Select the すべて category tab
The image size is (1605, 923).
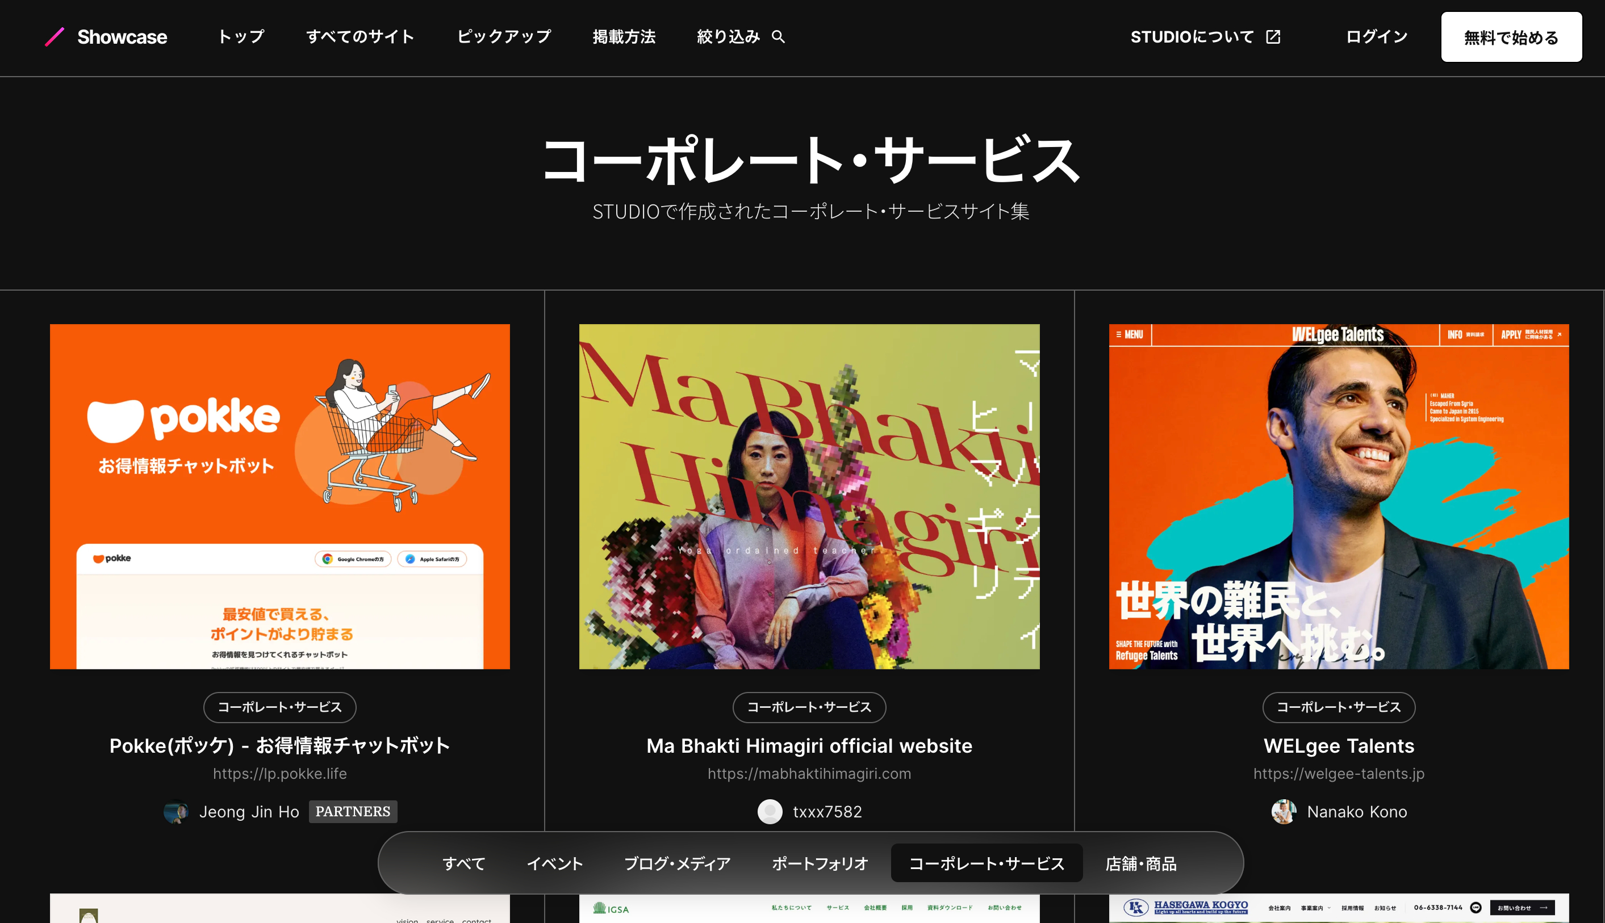point(463,863)
